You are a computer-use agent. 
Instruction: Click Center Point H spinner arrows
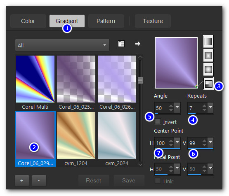pos(171,143)
